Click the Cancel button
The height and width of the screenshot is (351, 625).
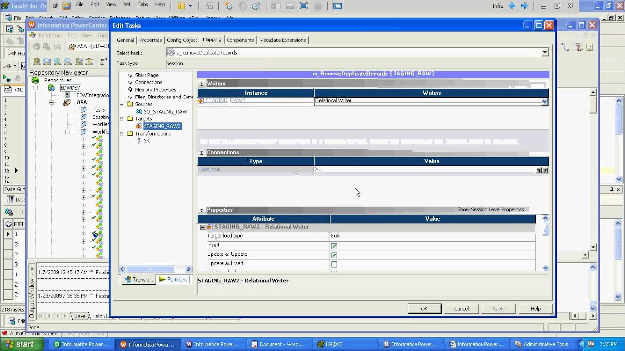point(461,309)
